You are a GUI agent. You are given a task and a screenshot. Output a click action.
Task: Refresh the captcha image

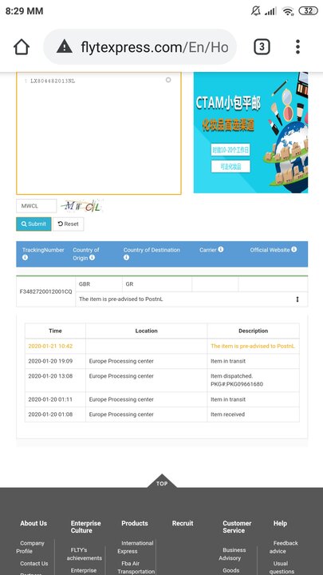coord(81,206)
